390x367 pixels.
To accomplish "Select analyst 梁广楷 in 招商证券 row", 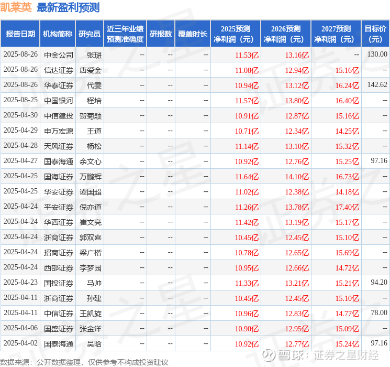I will 90,253.
